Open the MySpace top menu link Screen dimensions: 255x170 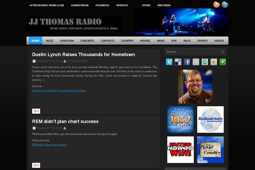pos(122,6)
